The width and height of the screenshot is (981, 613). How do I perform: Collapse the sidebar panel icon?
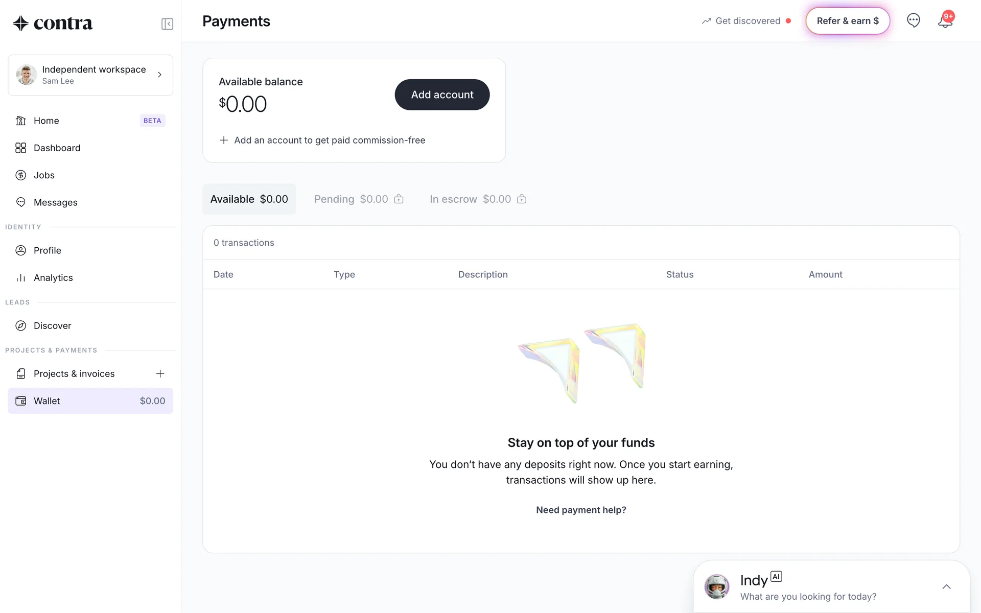[167, 24]
